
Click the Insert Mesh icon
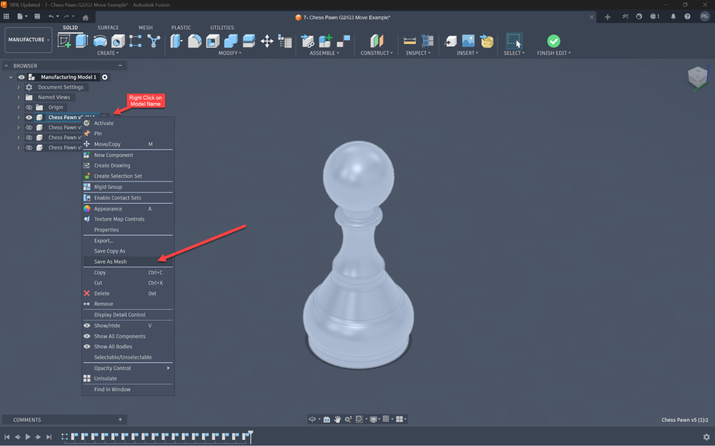click(x=487, y=41)
